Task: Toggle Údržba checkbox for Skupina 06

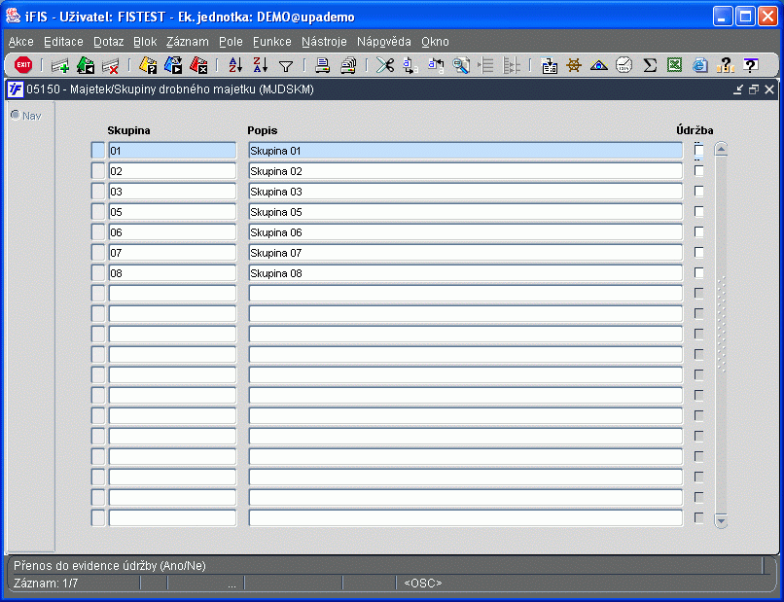Action: click(x=698, y=232)
